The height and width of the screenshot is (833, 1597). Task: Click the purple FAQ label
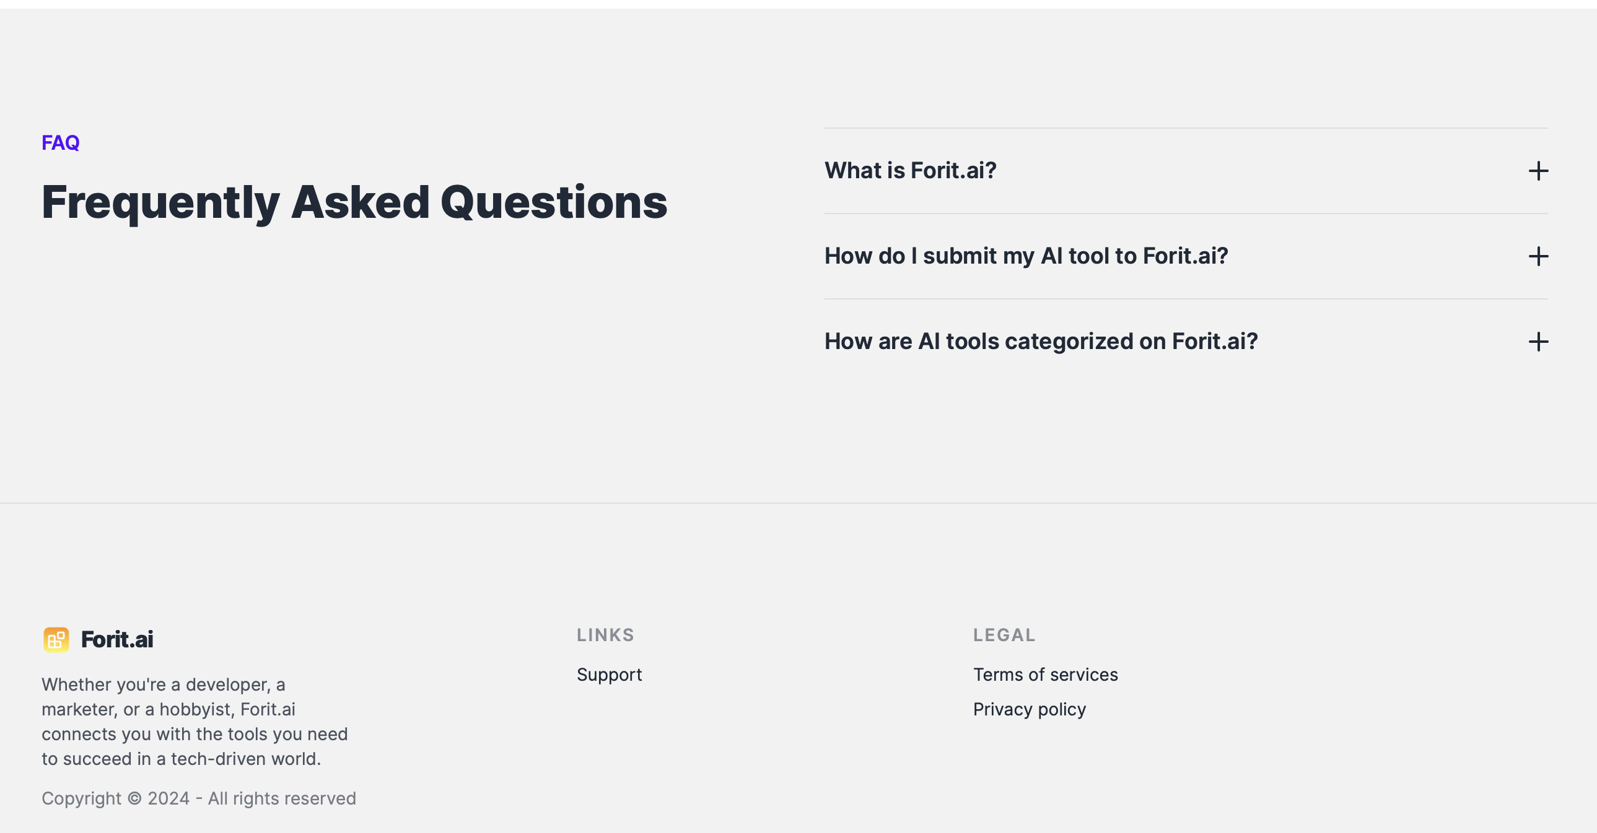click(x=61, y=143)
